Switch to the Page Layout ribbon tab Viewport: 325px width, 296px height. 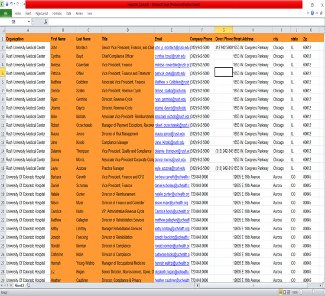[x=41, y=14]
